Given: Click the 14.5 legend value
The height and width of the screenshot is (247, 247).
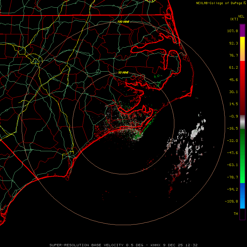Looking at the screenshot, I should coord(234,104).
